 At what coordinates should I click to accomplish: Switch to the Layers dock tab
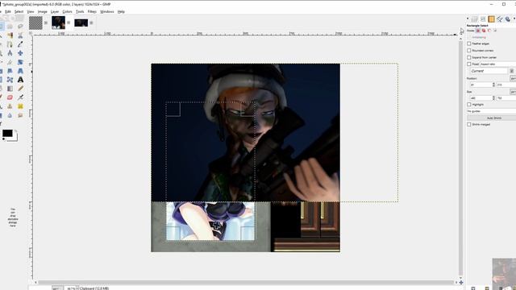pyautogui.click(x=475, y=19)
